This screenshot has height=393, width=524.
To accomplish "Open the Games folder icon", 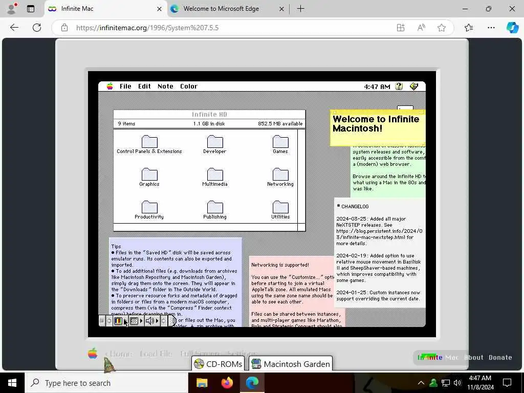I will click(280, 142).
